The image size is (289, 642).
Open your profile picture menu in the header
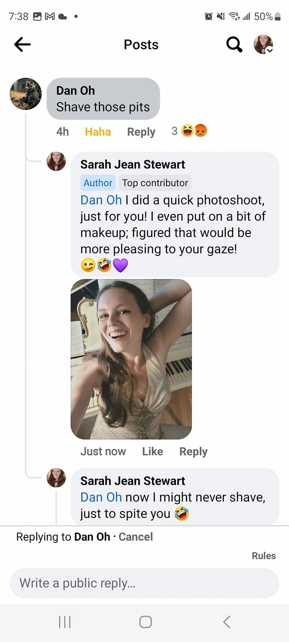263,44
